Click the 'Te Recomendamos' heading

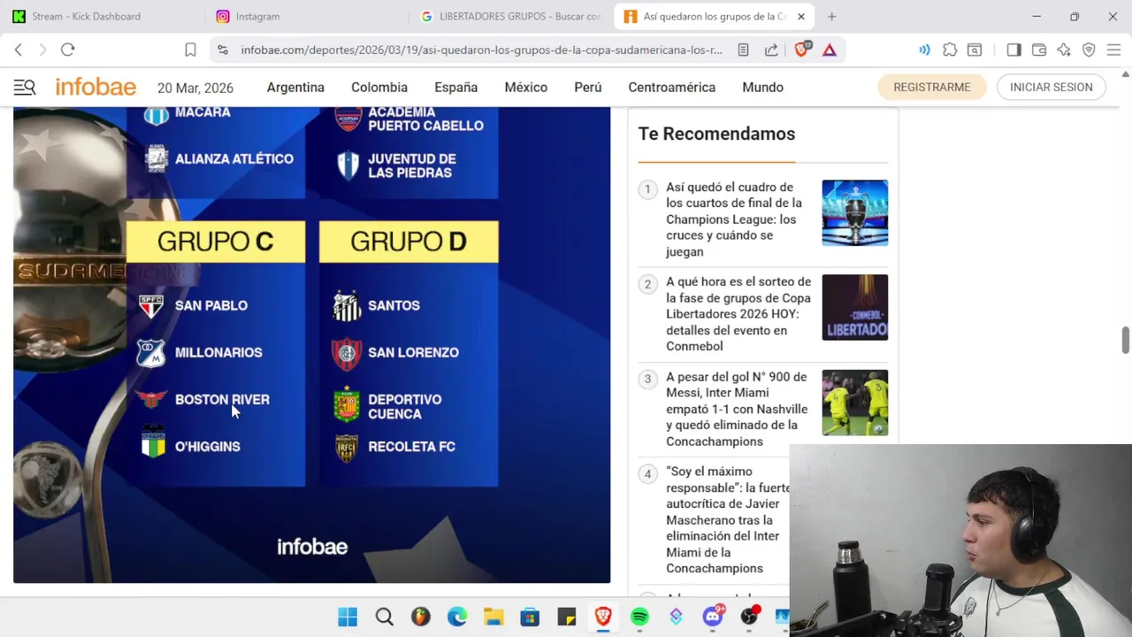click(x=716, y=134)
